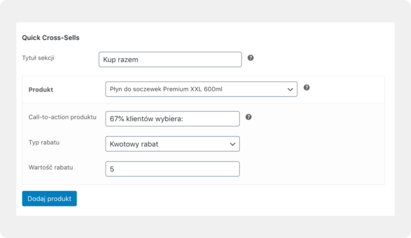Focus the '67% klientów wybiera:' text field
Viewport: 411px width, 238px height.
pos(172,119)
